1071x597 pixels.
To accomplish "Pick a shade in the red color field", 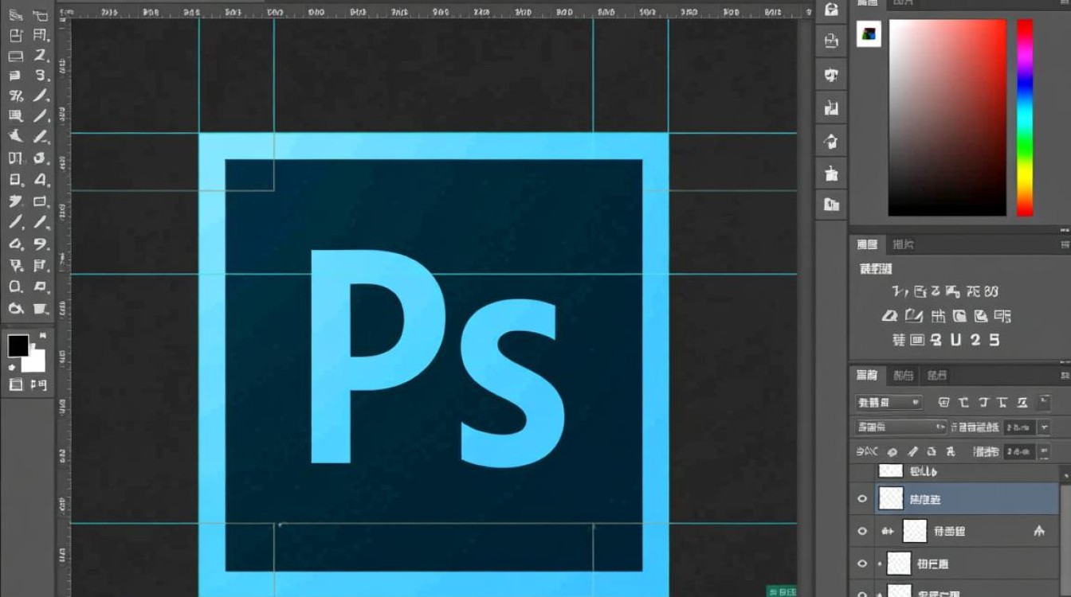I will coord(947,118).
